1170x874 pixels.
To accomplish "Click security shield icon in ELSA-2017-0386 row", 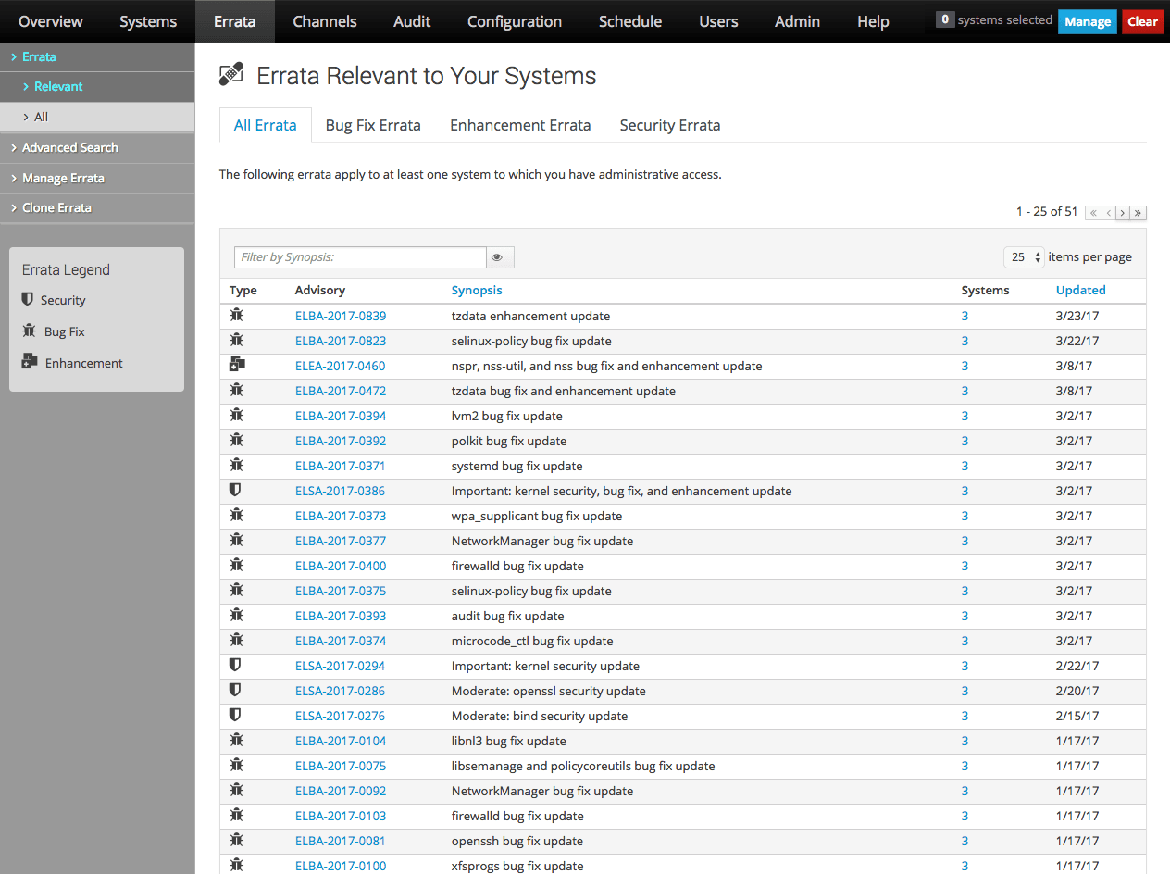I will (235, 491).
